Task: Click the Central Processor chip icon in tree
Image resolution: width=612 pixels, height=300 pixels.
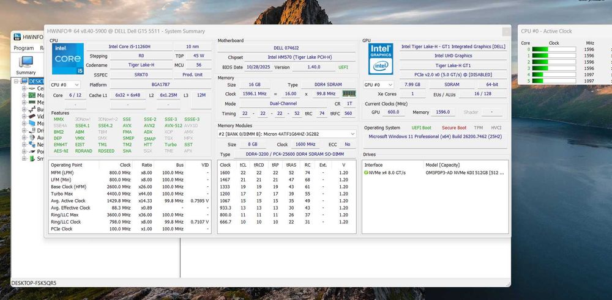Action: (x=32, y=89)
